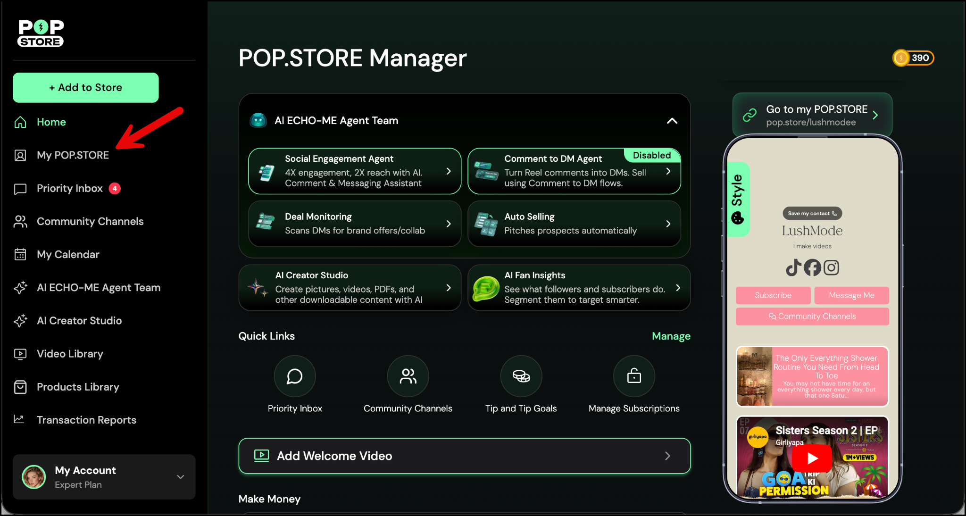The width and height of the screenshot is (966, 516).
Task: Click the Instagram icon in phone preview
Action: [831, 267]
